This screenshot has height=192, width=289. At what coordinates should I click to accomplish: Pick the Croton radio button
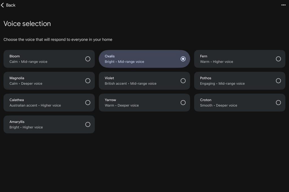pyautogui.click(x=278, y=102)
